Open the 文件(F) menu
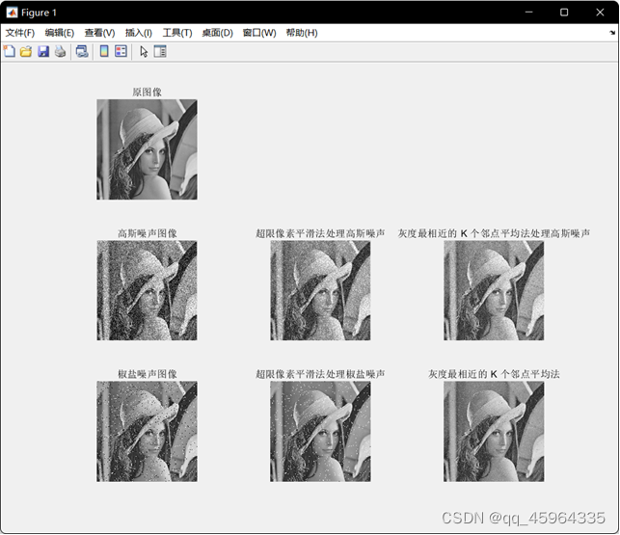The height and width of the screenshot is (535, 620). pyautogui.click(x=20, y=33)
